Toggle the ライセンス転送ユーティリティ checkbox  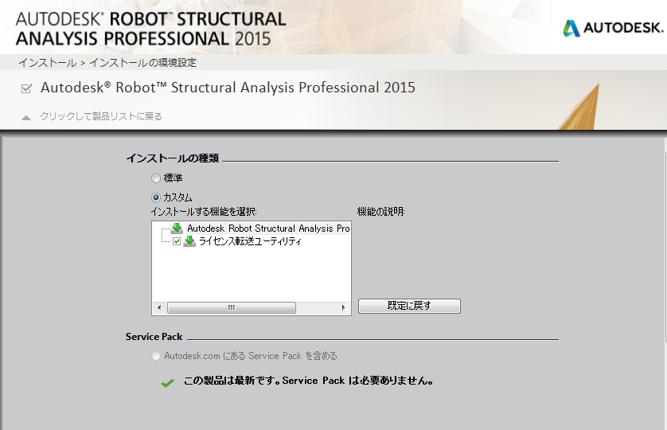point(177,242)
